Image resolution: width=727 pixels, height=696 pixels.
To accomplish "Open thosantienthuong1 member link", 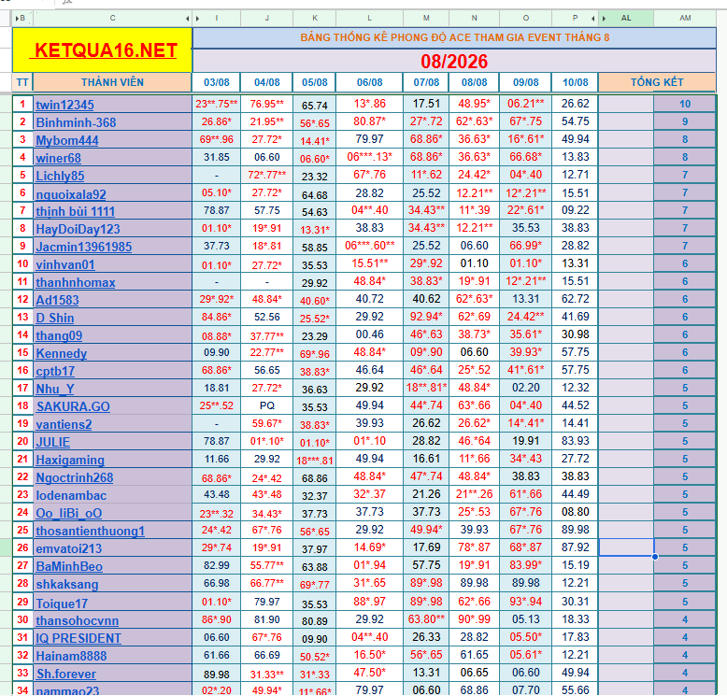I will coord(91,531).
